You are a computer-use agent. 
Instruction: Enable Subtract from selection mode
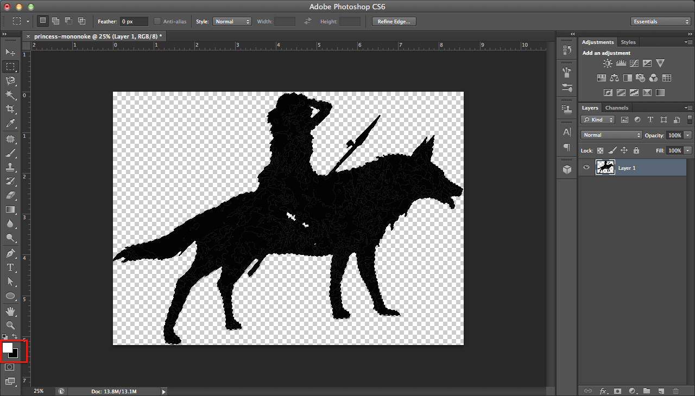click(69, 21)
